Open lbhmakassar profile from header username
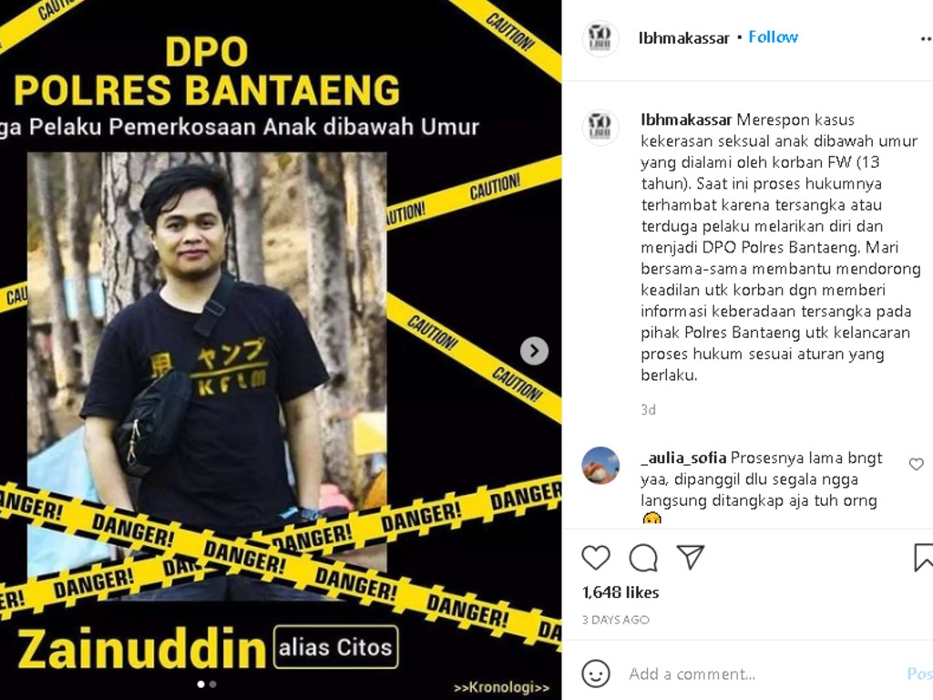 (683, 38)
